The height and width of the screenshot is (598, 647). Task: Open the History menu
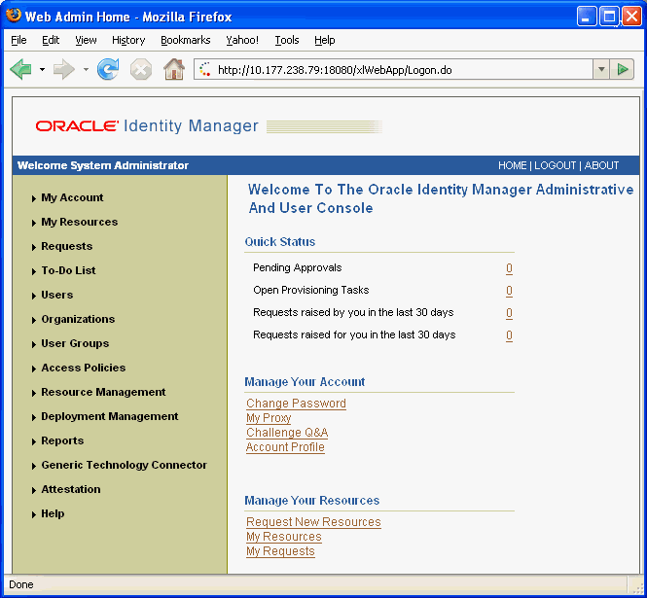[128, 40]
